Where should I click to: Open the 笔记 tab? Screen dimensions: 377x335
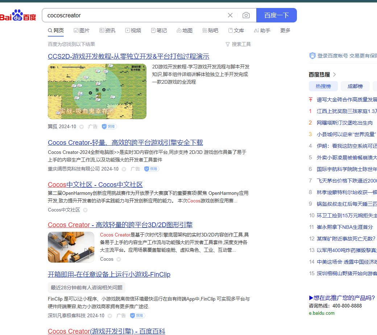[x=159, y=30]
